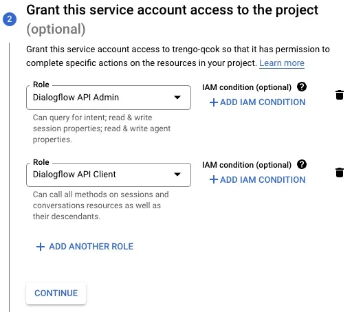Add IAM condition to the Client role
Image resolution: width=352 pixels, height=312 pixels.
point(258,179)
